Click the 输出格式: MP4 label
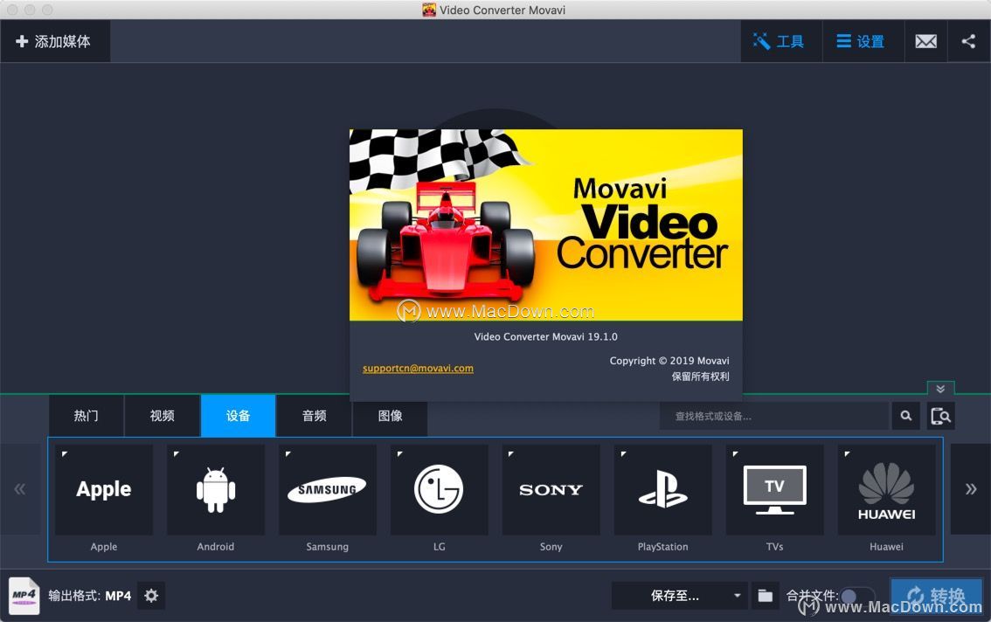The image size is (991, 622). [x=90, y=596]
